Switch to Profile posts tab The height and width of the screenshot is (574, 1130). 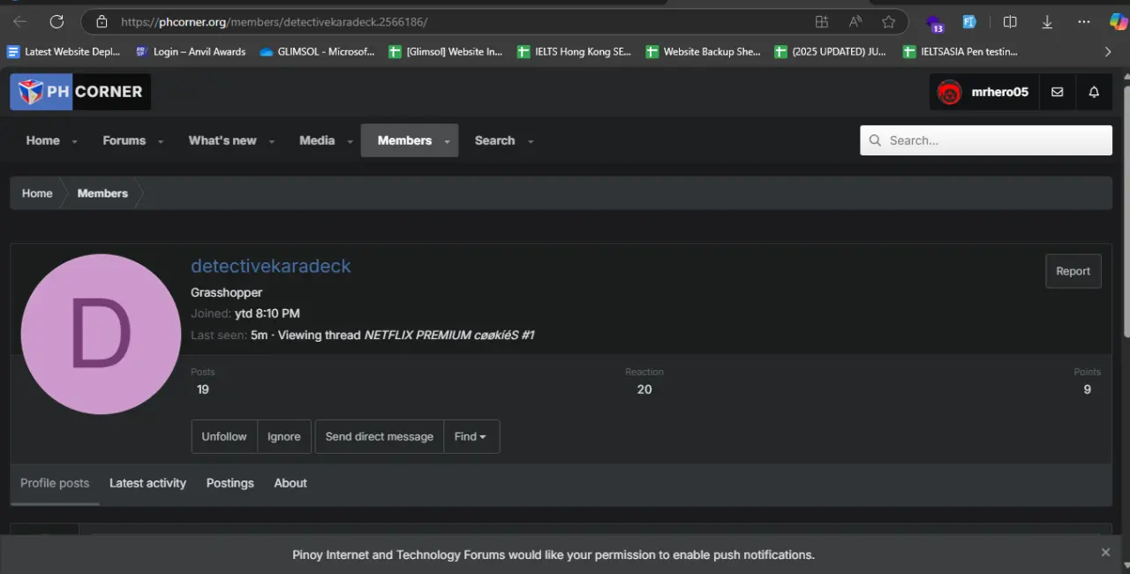[x=55, y=483]
